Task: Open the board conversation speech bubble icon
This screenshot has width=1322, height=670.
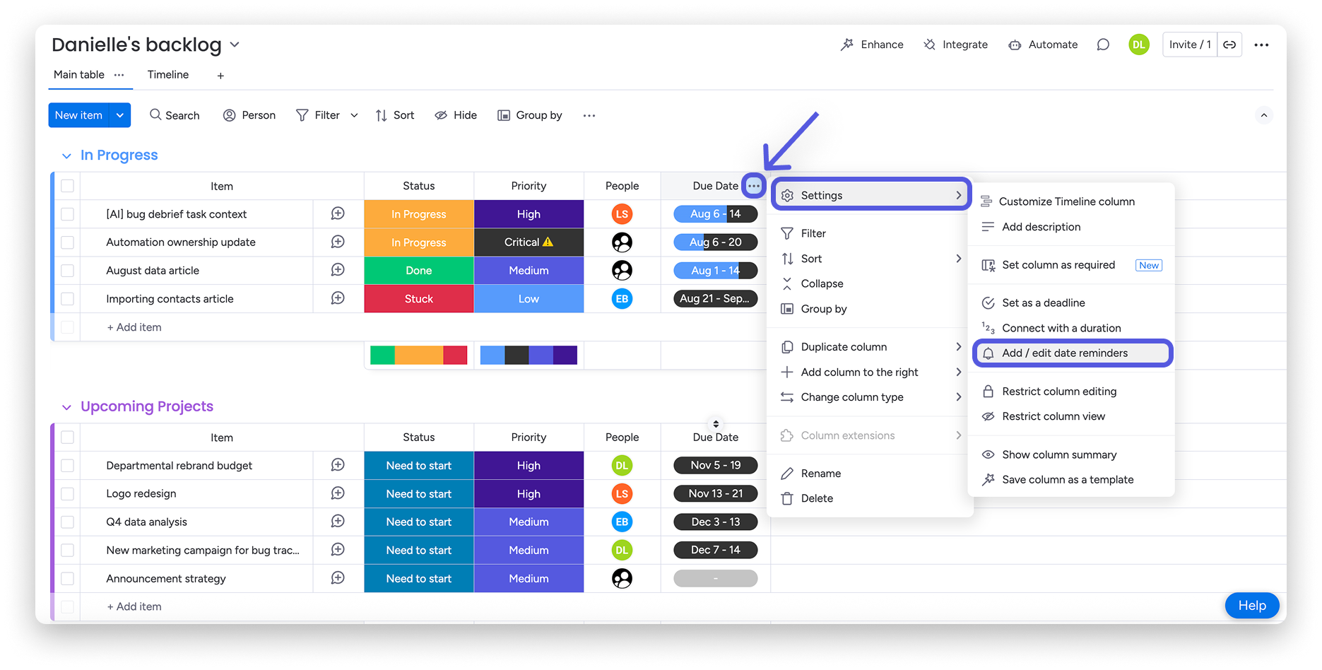Action: [1102, 45]
